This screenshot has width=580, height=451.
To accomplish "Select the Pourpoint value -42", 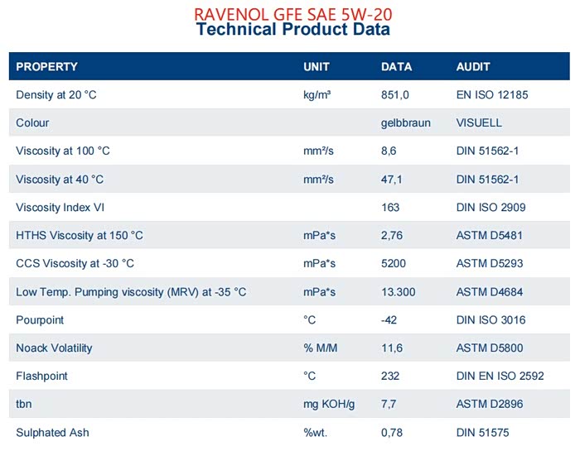I will point(389,320).
